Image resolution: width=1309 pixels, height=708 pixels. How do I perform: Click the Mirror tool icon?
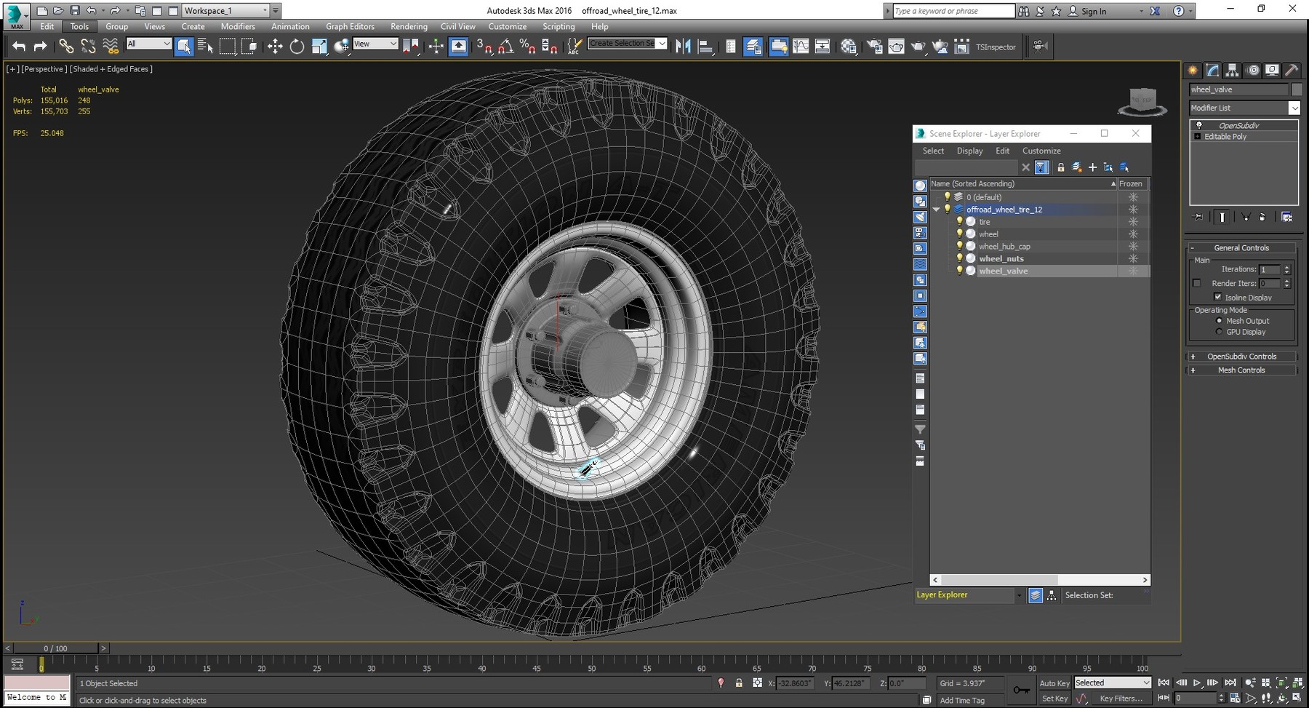683,47
